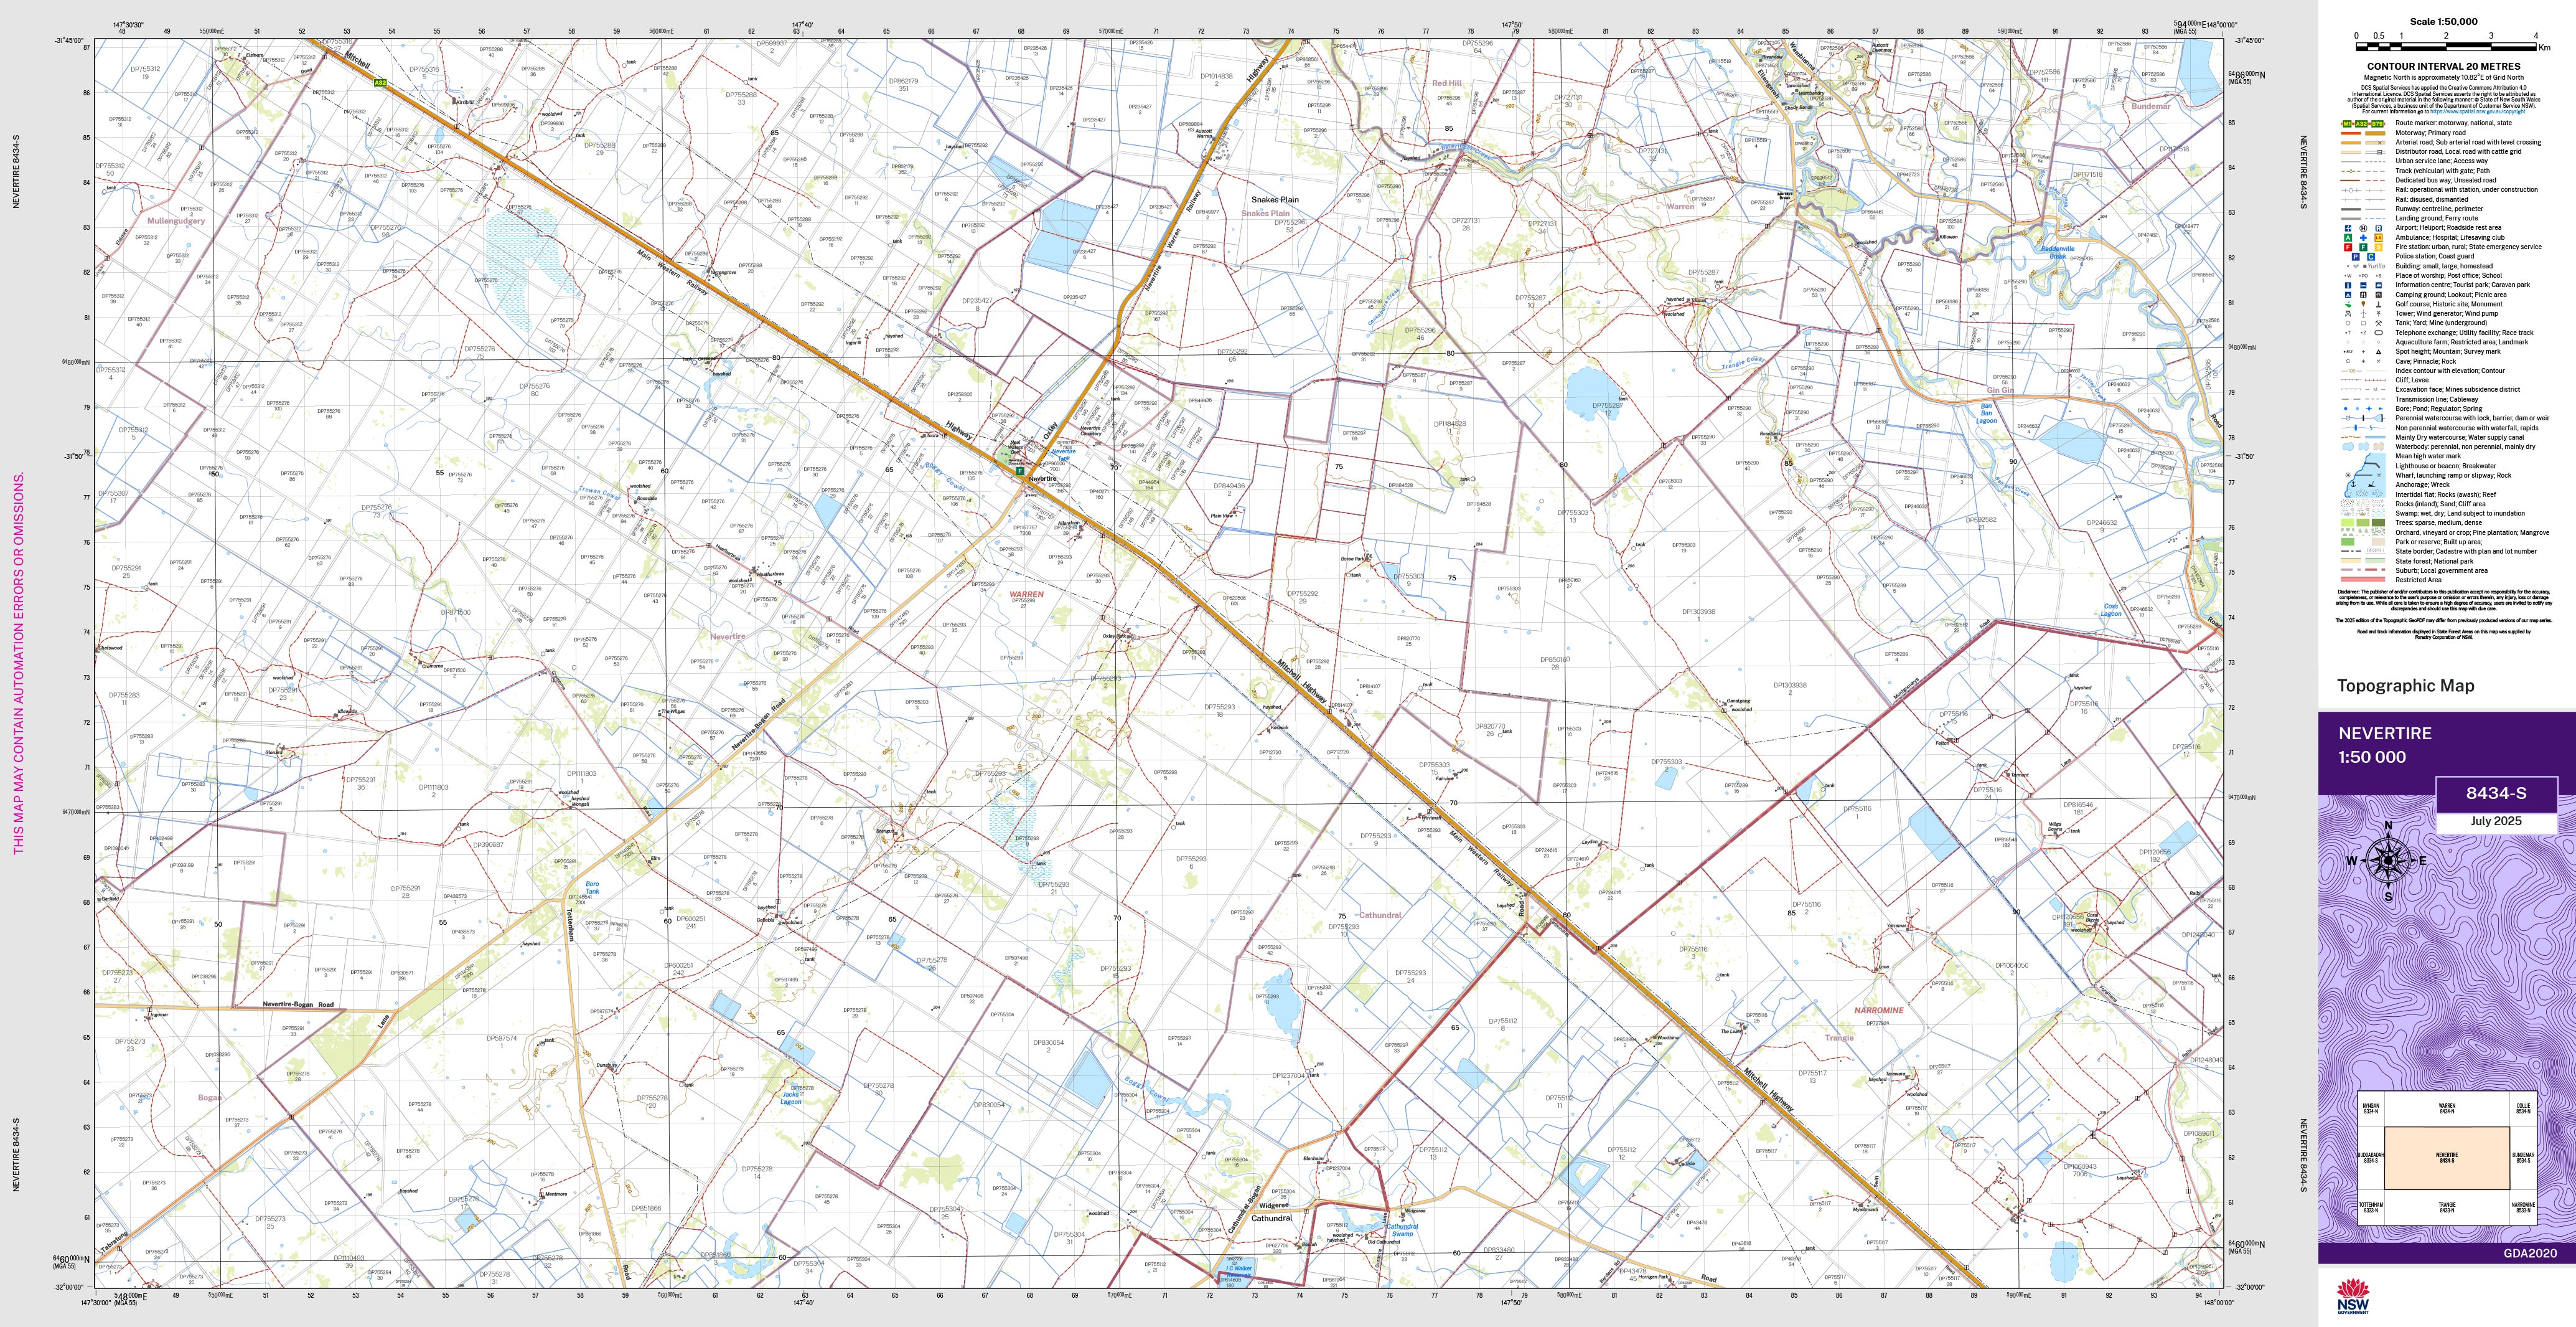Click the Airport symbol in the legend
The image size is (2576, 1327).
click(x=2349, y=228)
